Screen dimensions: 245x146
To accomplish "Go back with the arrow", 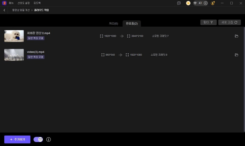I will (x=4, y=10).
